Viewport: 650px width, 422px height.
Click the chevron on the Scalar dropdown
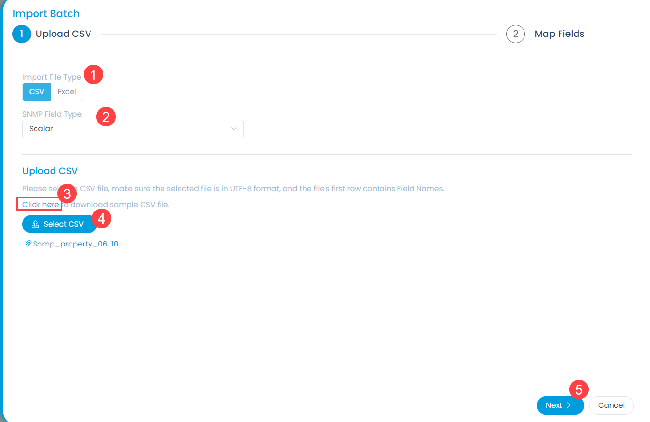point(234,128)
